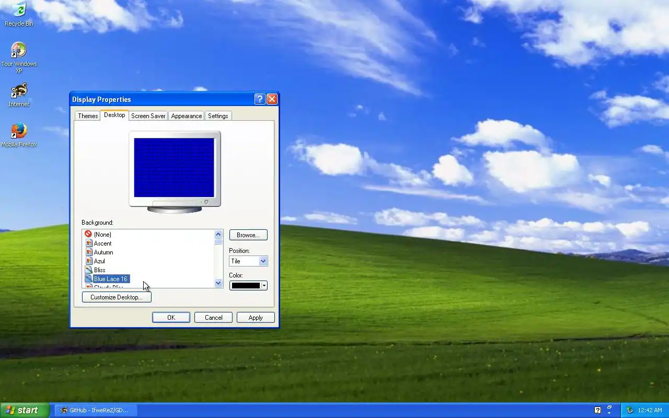The image size is (669, 418).
Task: Confirm with the OK button
Action: pyautogui.click(x=171, y=317)
